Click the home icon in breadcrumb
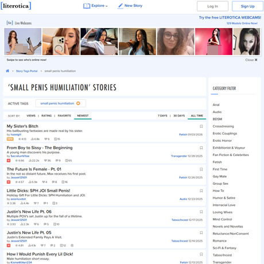264x264 pixels. (7, 71)
